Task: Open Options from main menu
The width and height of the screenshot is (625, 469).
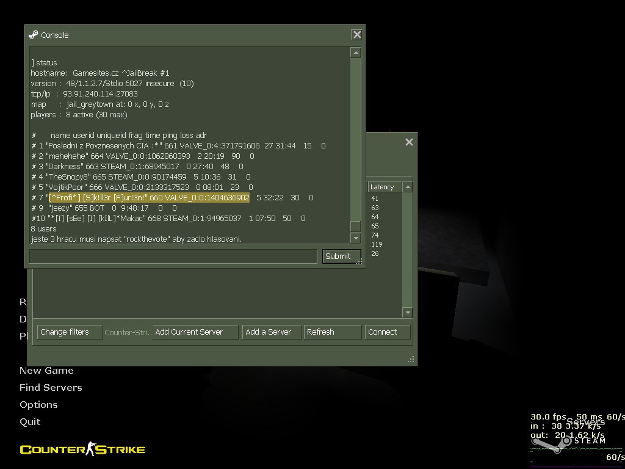Action: coord(38,405)
